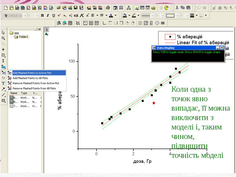Click the Cut scissors icon
Viewport: 236px width, 177px height.
(177, 8)
